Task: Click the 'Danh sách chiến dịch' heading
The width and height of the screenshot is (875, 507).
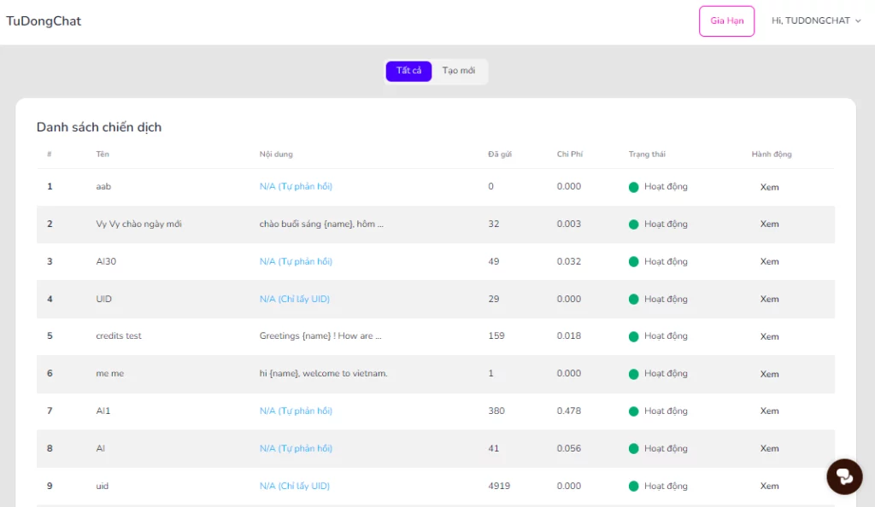Action: (x=99, y=127)
